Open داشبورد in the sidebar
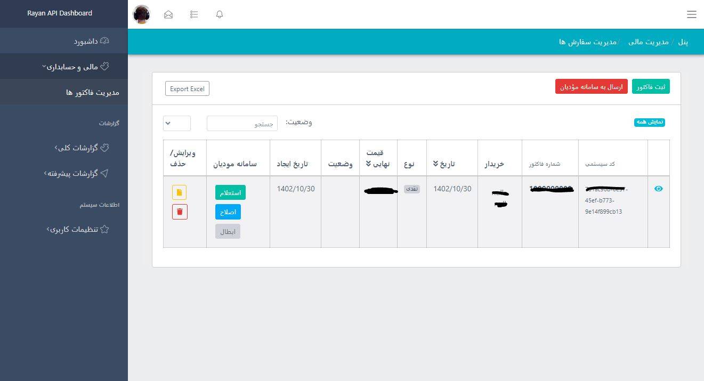This screenshot has height=381, width=704. coord(91,41)
